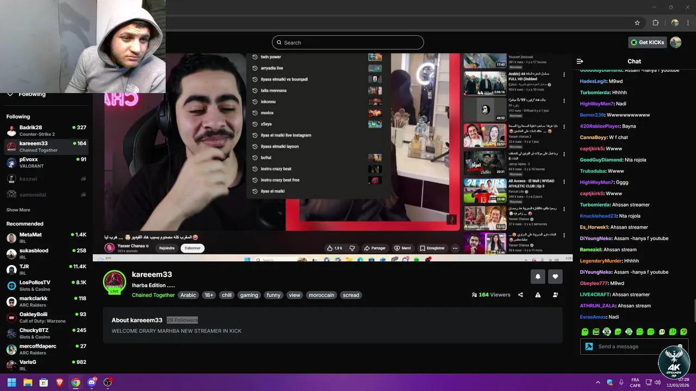Click the Get KICKs button

click(x=647, y=42)
